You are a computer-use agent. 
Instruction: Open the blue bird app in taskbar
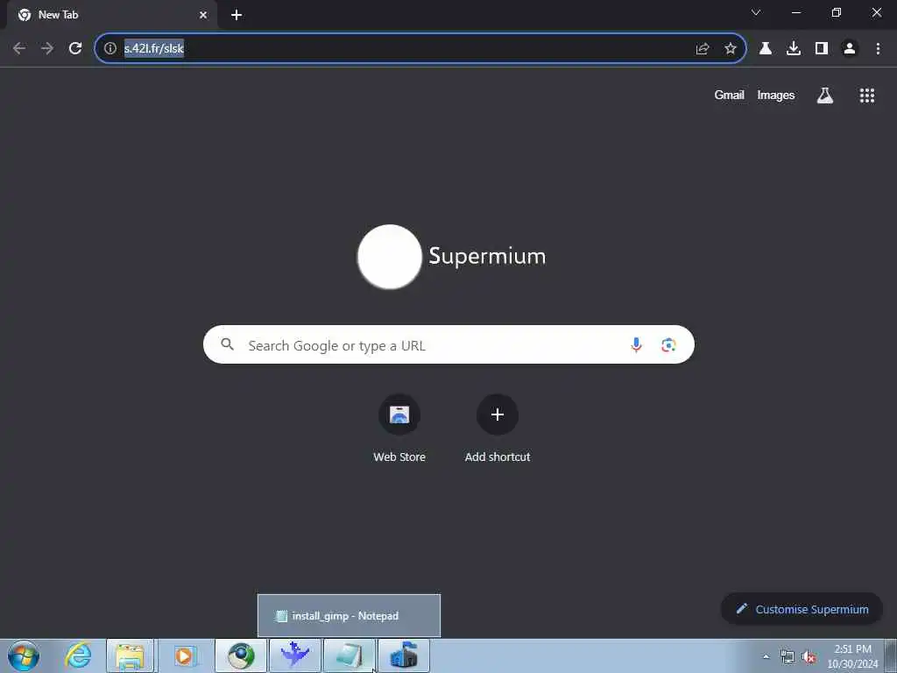pos(295,655)
